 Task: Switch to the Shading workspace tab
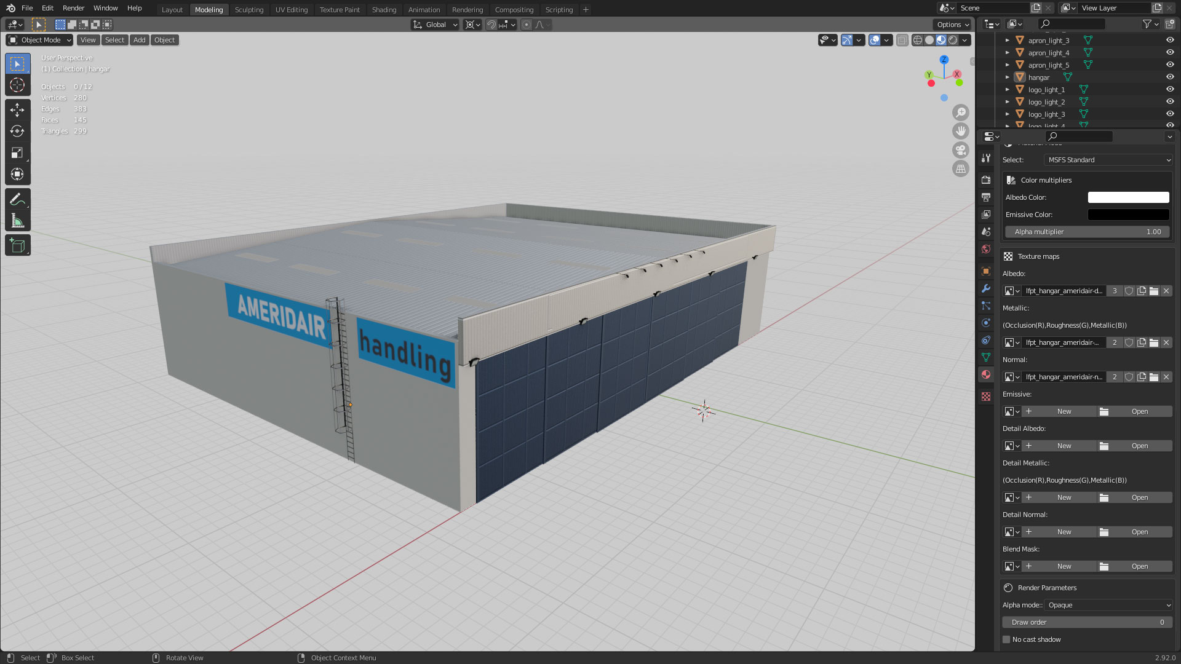(x=384, y=10)
